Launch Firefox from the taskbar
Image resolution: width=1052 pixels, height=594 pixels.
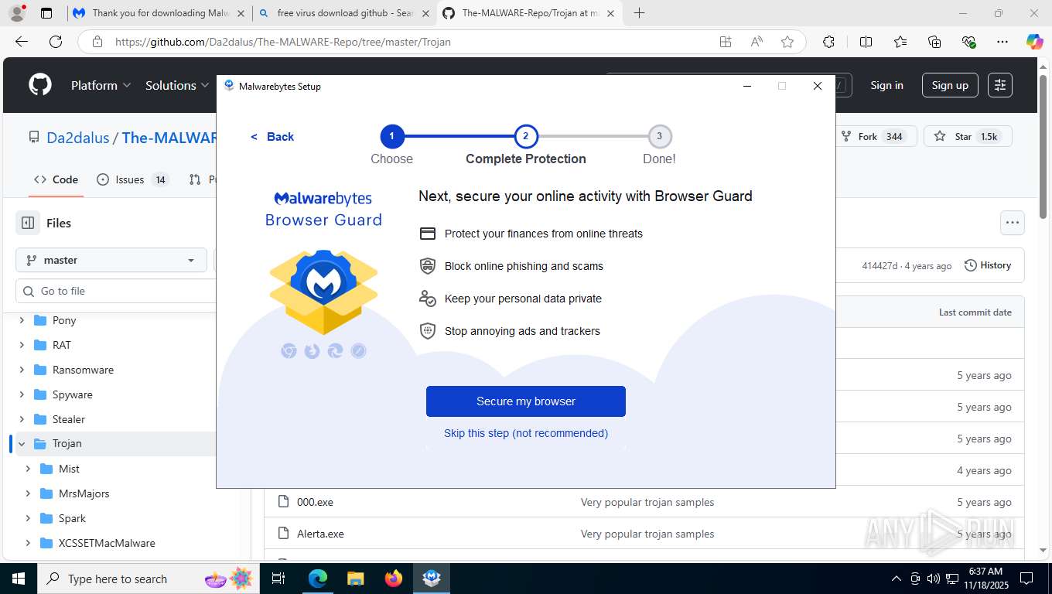point(394,579)
